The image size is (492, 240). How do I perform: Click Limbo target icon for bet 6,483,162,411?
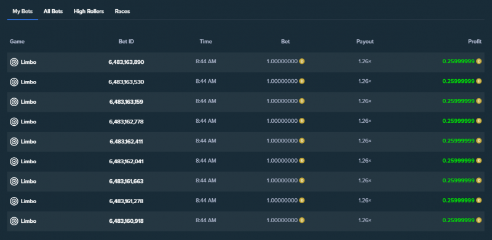click(x=14, y=142)
